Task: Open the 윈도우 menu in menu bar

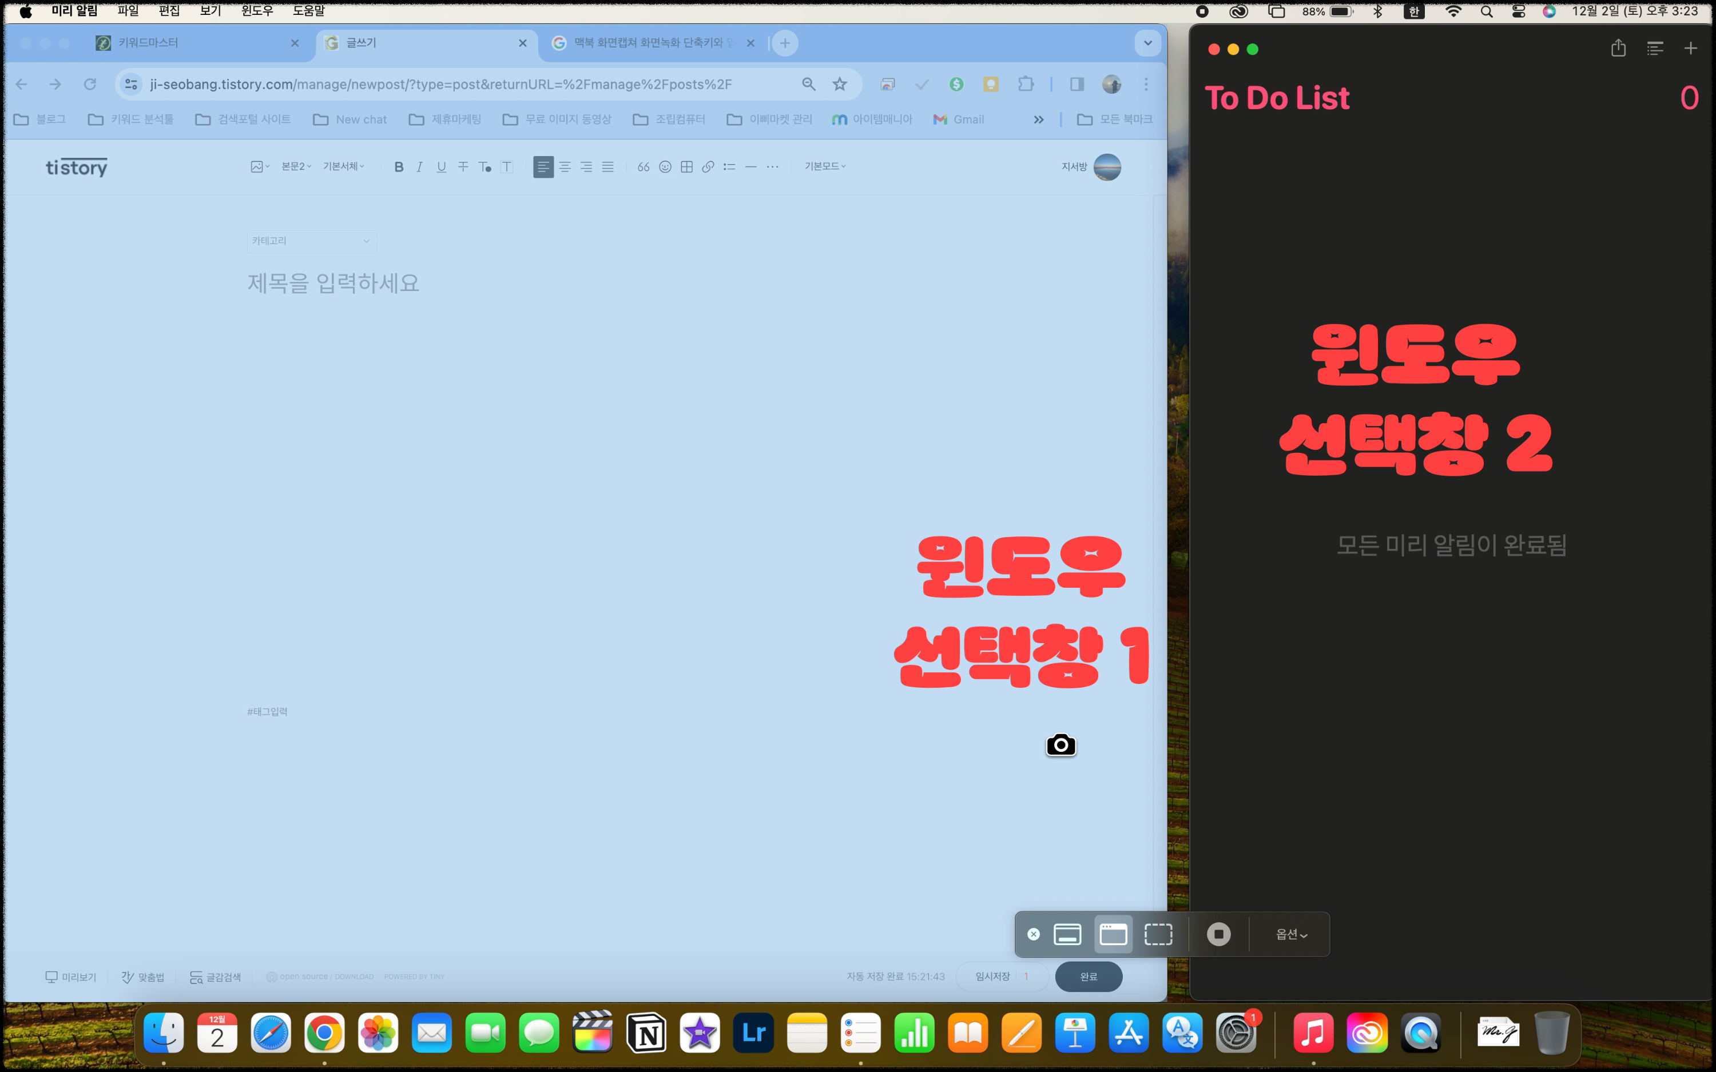Action: [257, 11]
